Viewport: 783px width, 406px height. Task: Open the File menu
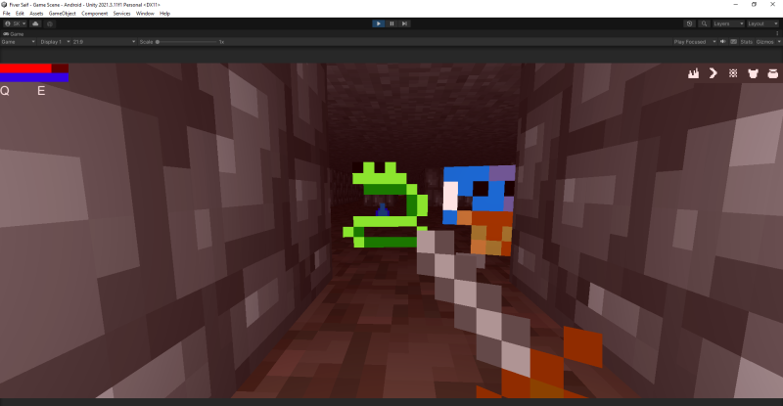tap(7, 14)
